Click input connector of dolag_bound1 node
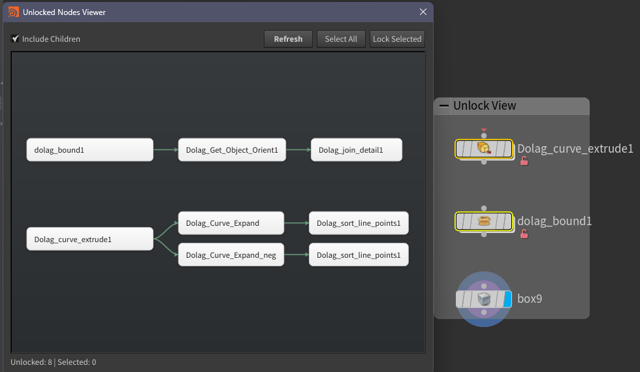This screenshot has height=372, width=640. [x=483, y=209]
